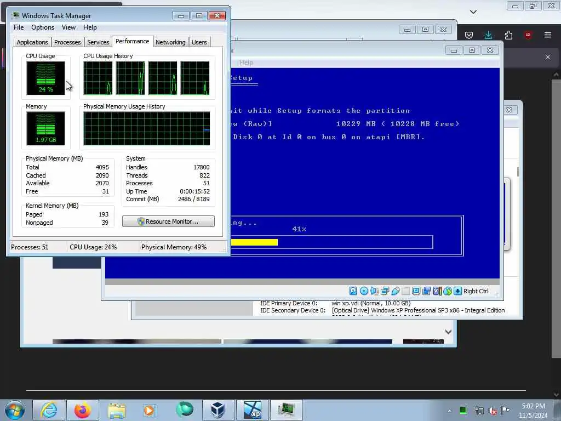
Task: Click the VirtualBox recording status icon
Action: 426,291
